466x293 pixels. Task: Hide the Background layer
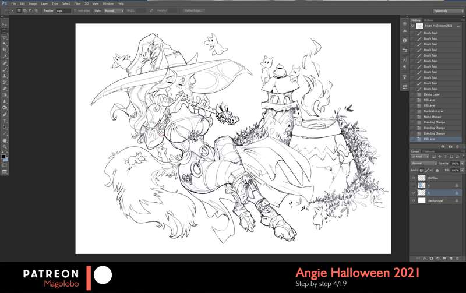pyautogui.click(x=414, y=200)
